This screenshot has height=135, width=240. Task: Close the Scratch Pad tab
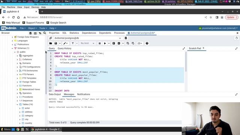[203, 48]
